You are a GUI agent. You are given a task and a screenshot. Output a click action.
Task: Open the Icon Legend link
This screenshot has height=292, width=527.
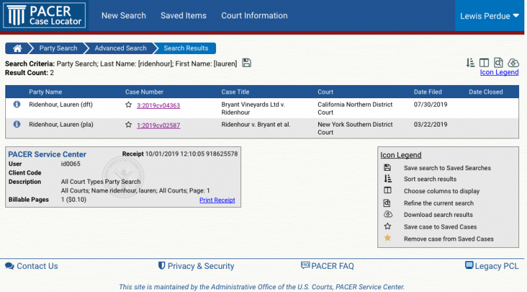coord(499,72)
